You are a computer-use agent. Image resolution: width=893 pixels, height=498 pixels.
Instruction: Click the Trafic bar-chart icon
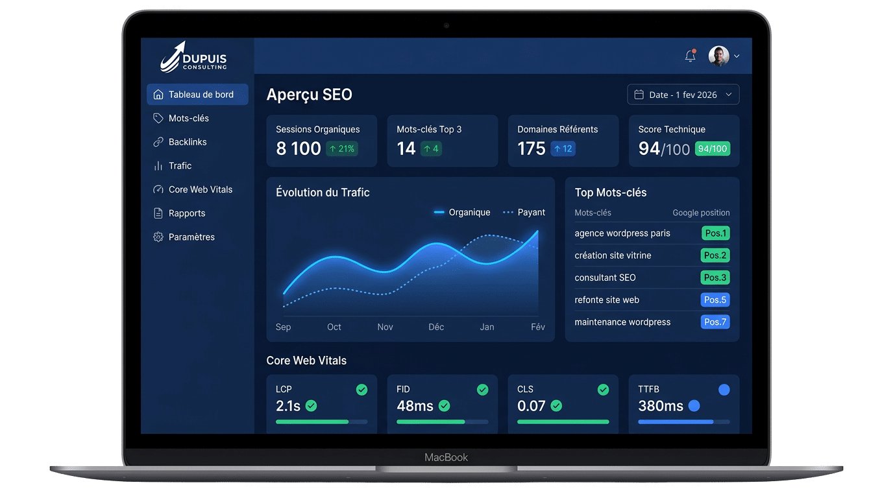157,165
